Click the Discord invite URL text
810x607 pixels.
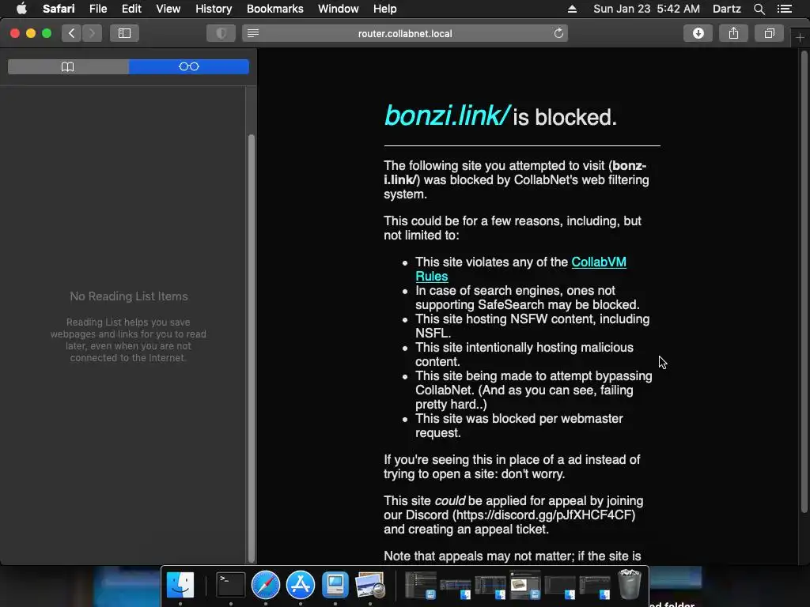click(544, 515)
